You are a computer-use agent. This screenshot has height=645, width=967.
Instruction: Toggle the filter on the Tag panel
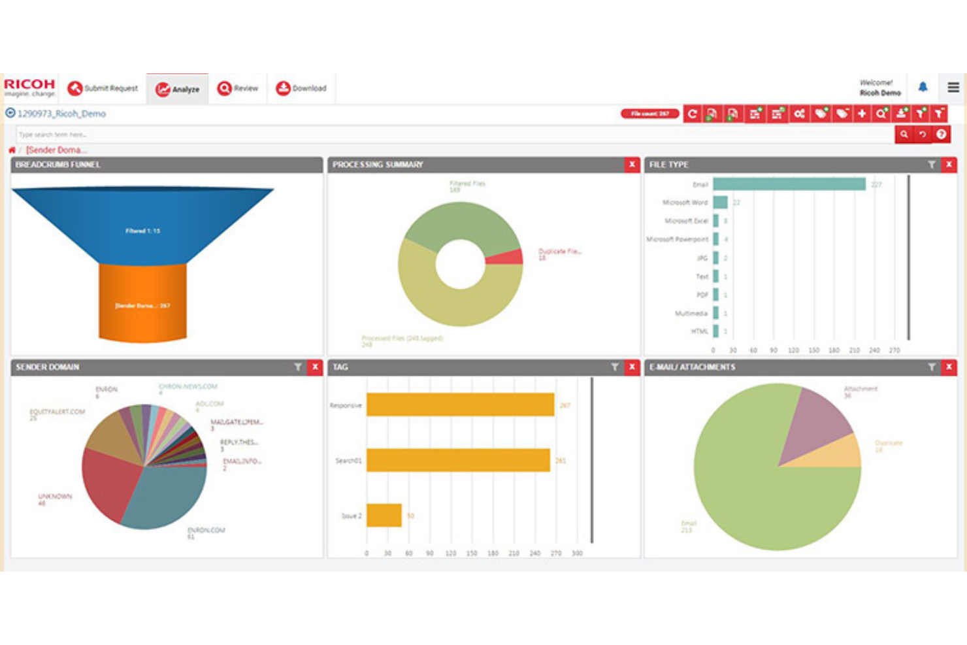point(614,367)
